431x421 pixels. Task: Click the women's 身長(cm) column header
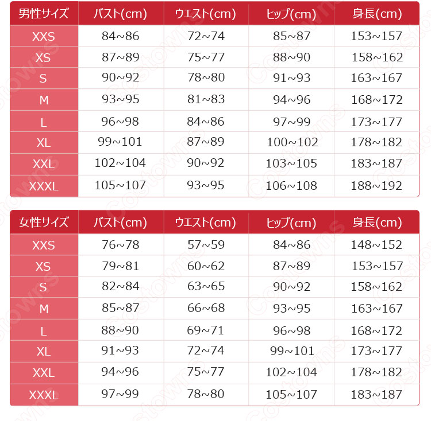[x=376, y=223]
